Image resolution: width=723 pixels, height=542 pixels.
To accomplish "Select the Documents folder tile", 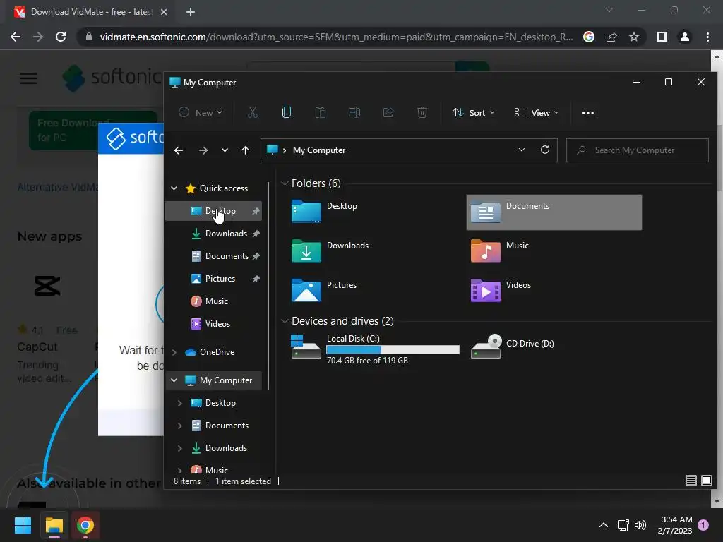I will pos(554,212).
